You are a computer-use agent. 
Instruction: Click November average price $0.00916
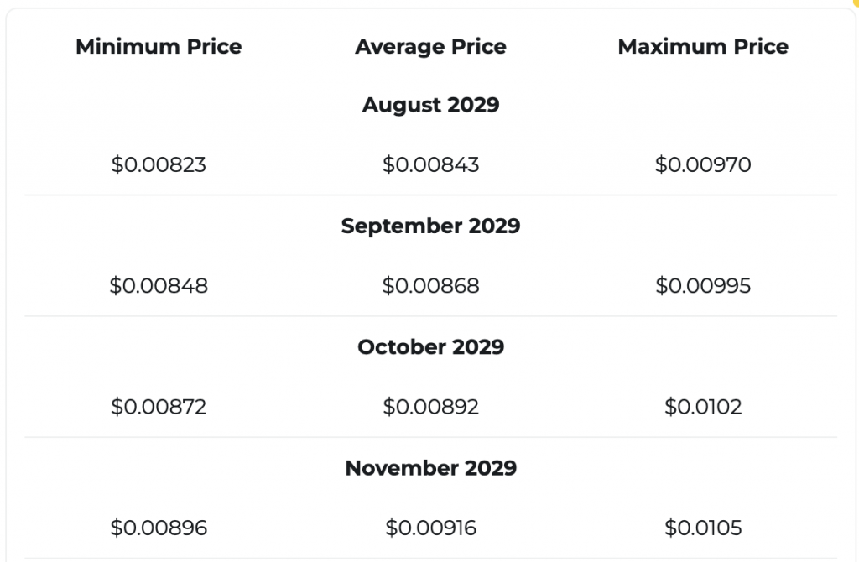tap(430, 528)
